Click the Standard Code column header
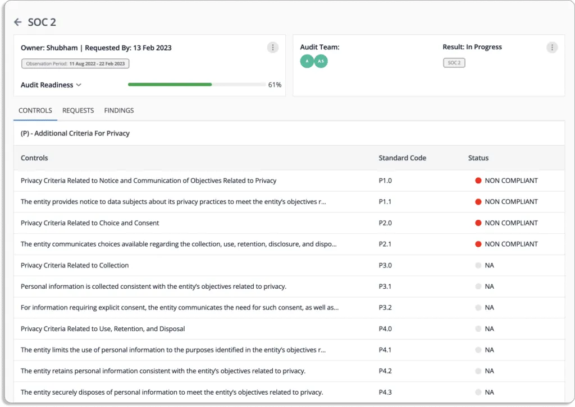This screenshot has width=575, height=407. pos(402,158)
